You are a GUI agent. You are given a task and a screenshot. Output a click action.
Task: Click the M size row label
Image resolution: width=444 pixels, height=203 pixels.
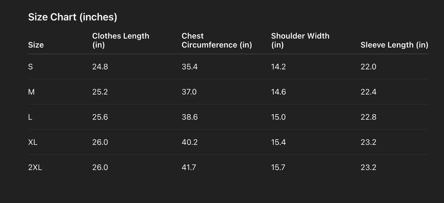click(x=31, y=92)
